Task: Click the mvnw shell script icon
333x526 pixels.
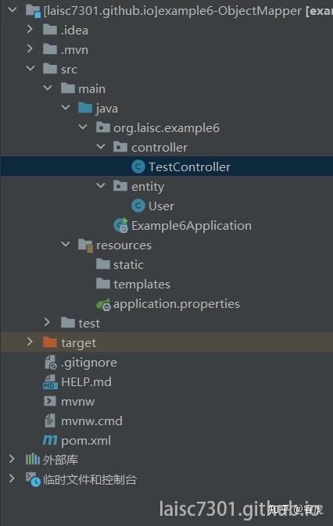Action: 50,401
